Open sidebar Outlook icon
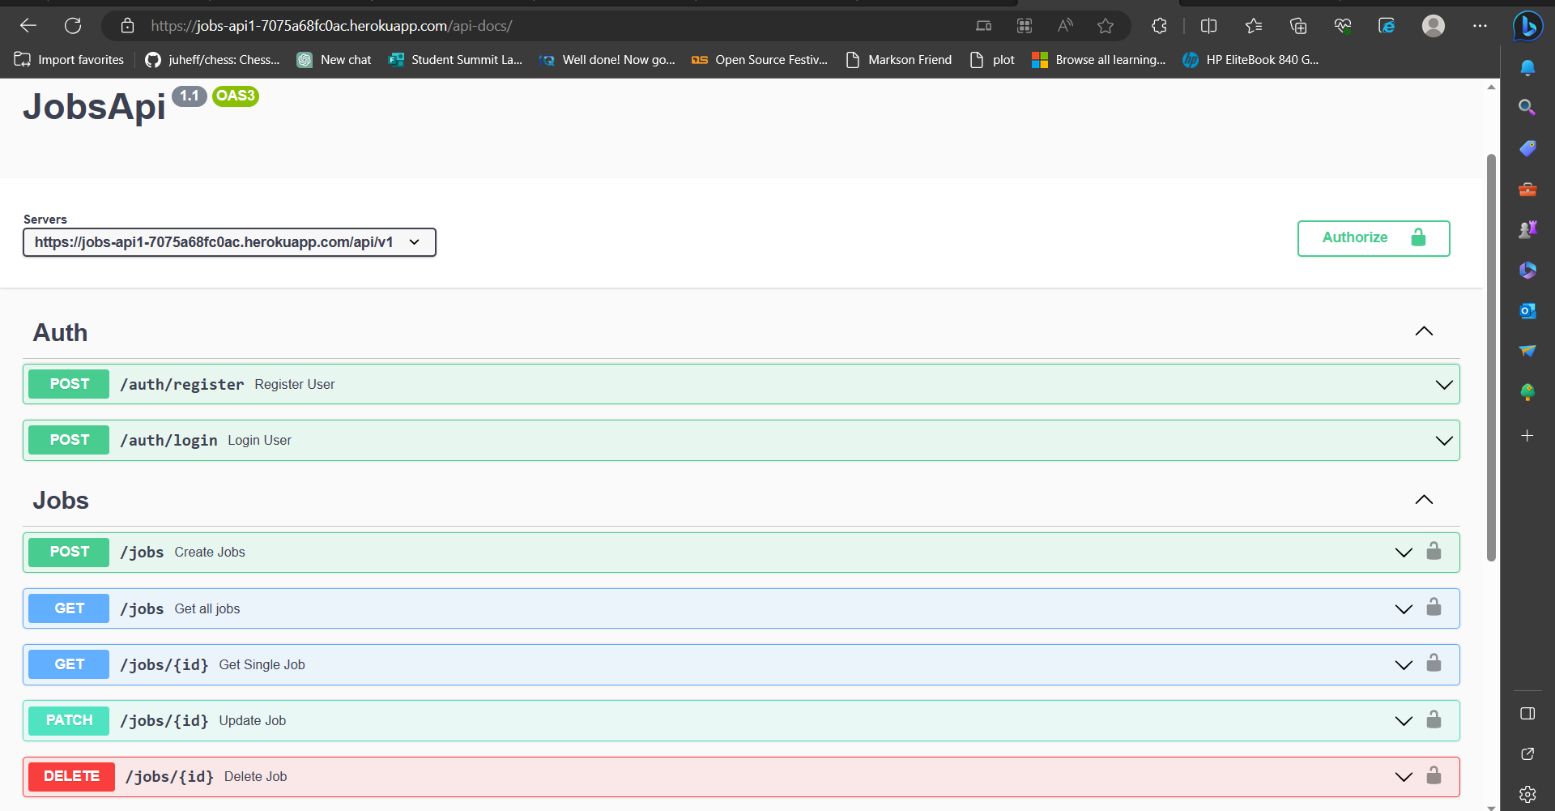 pos(1527,310)
